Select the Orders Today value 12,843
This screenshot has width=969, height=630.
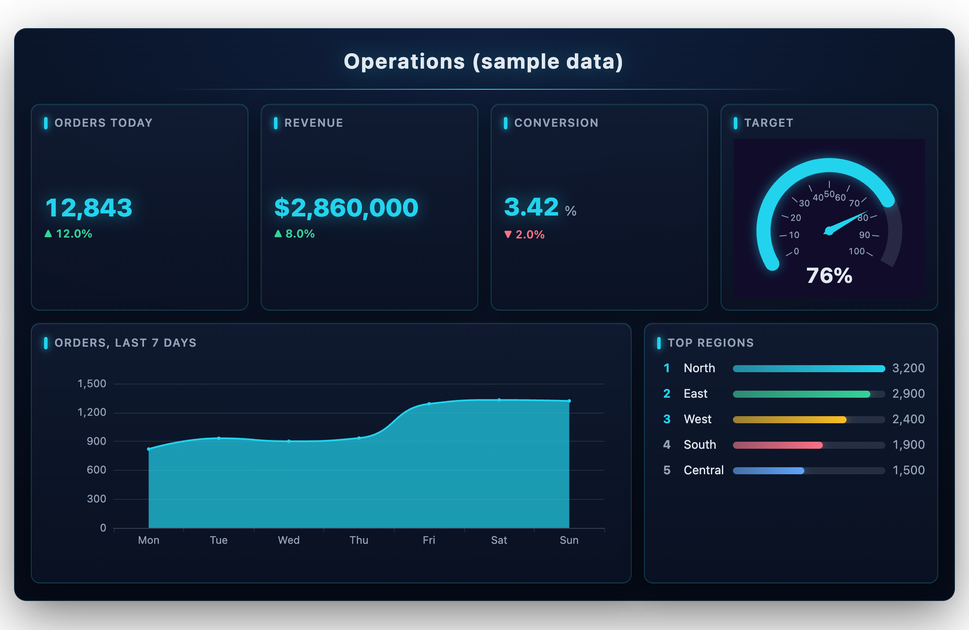pos(89,208)
